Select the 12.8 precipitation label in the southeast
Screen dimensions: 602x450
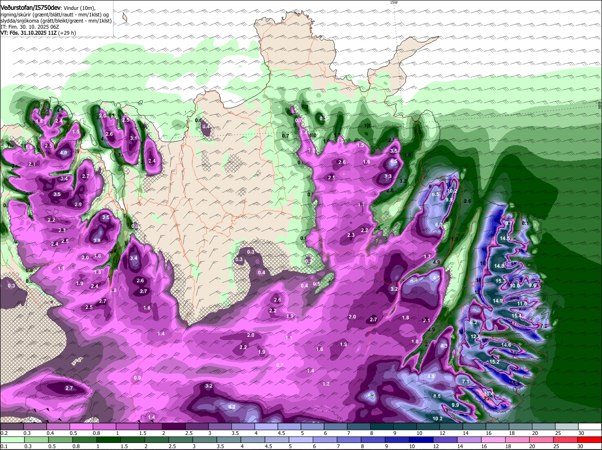tap(475, 337)
